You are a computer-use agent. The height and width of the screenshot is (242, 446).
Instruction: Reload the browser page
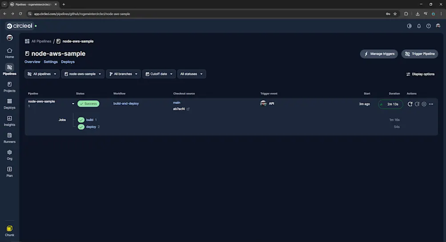[x=20, y=14]
